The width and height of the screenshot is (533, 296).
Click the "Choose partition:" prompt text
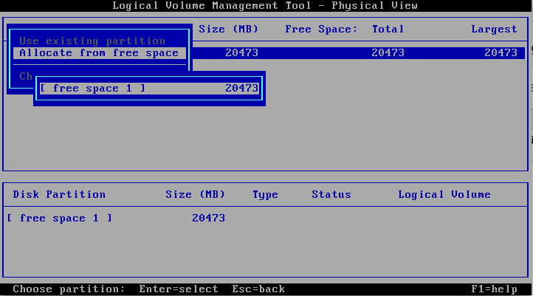pyautogui.click(x=69, y=289)
